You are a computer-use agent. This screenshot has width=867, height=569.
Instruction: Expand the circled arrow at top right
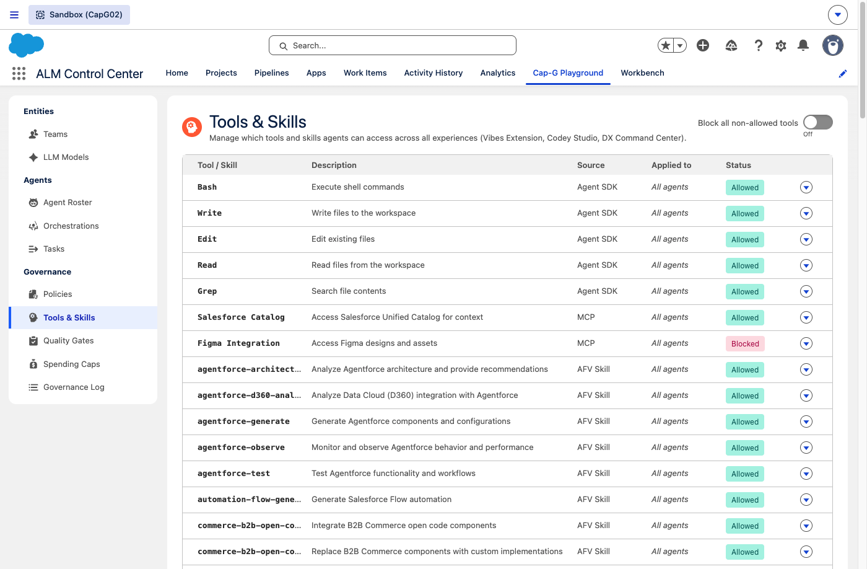838,15
